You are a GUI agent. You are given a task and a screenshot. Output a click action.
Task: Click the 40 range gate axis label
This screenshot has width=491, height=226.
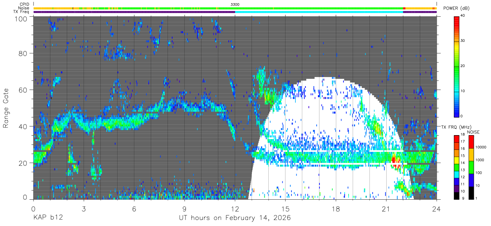click(23, 126)
